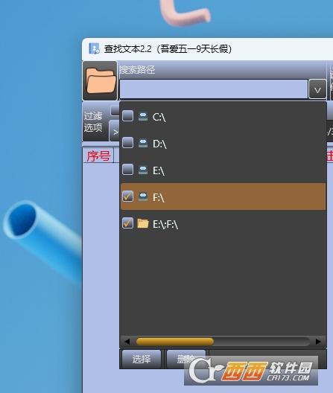The height and width of the screenshot is (393, 333).
Task: Click the 过滤选项 label
Action: click(93, 121)
